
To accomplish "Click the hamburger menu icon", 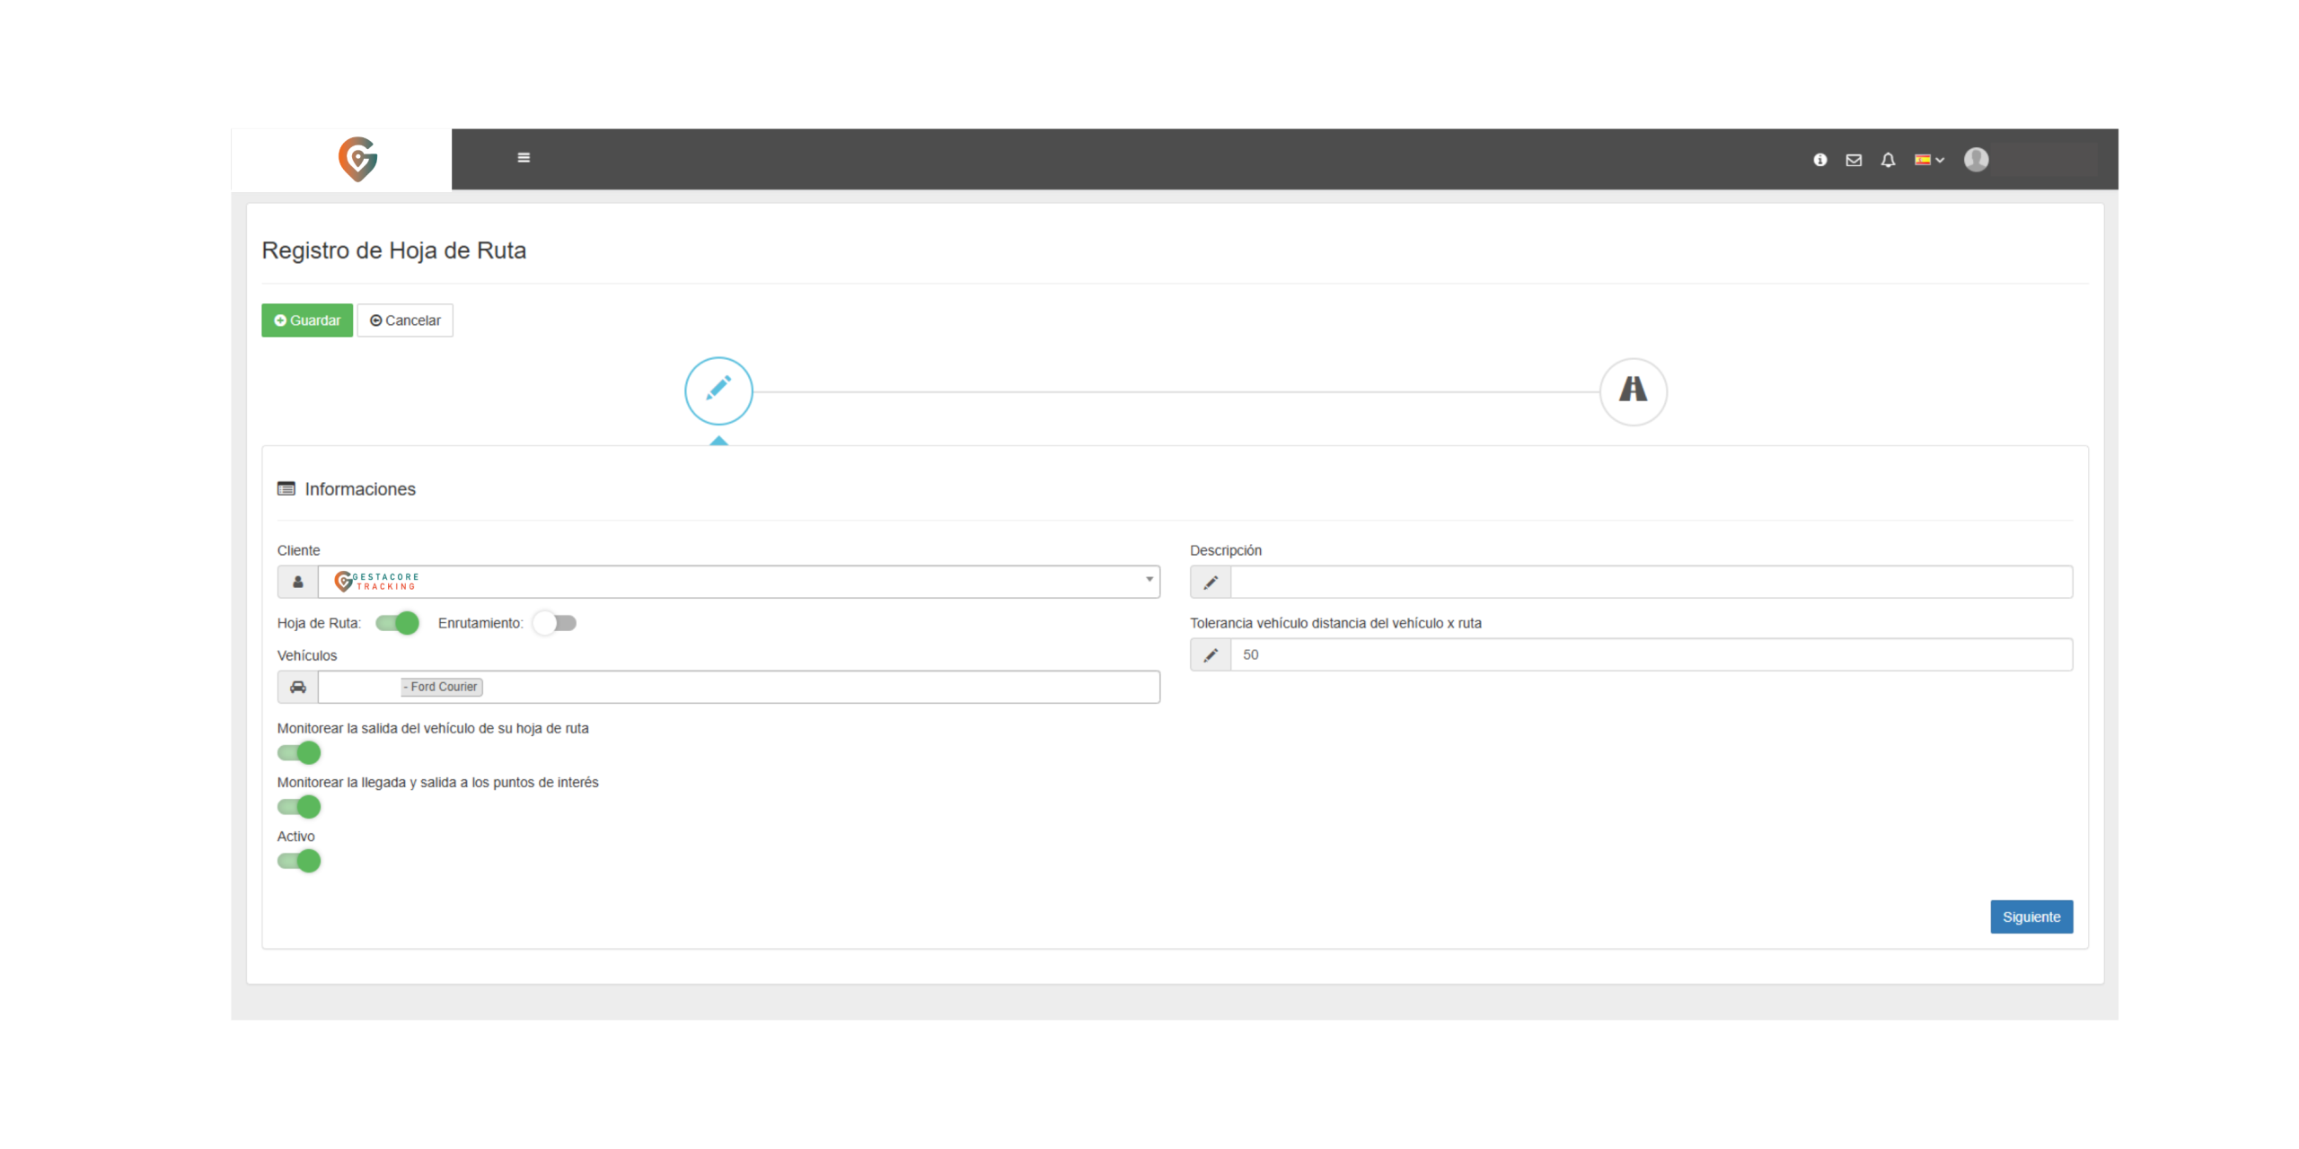I will coord(524,158).
